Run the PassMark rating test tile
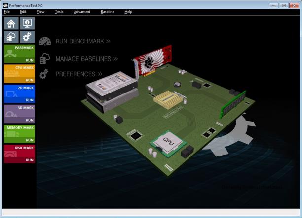The width and height of the screenshot is (302, 218). tap(19, 54)
